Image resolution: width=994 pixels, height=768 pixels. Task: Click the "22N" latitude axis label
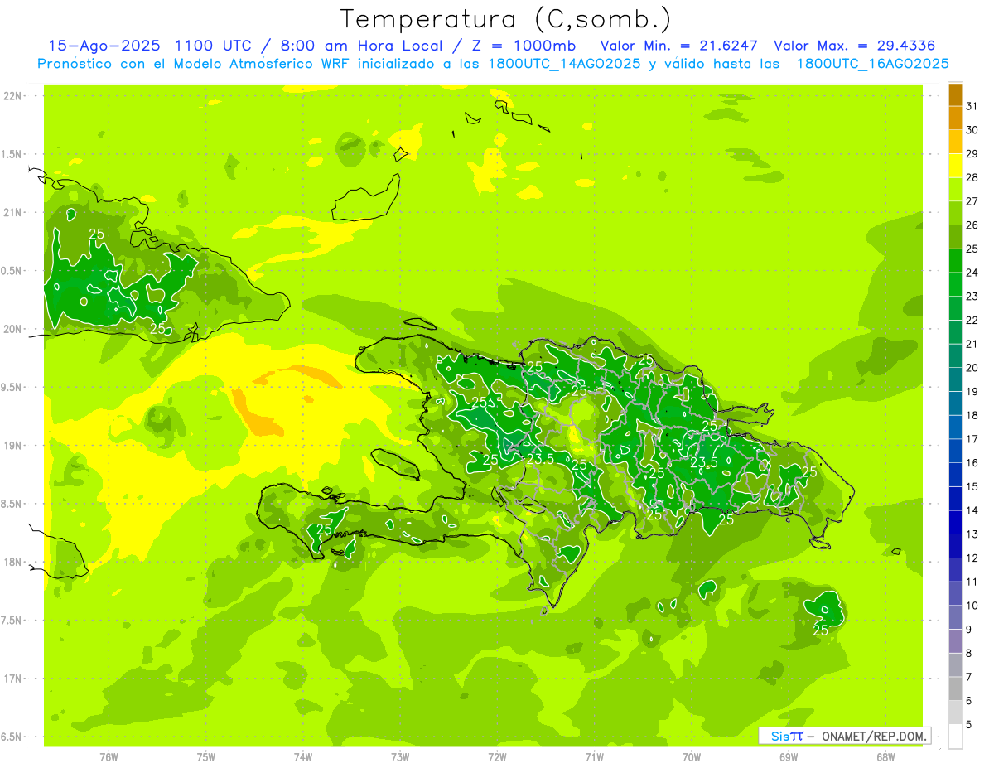pos(12,96)
